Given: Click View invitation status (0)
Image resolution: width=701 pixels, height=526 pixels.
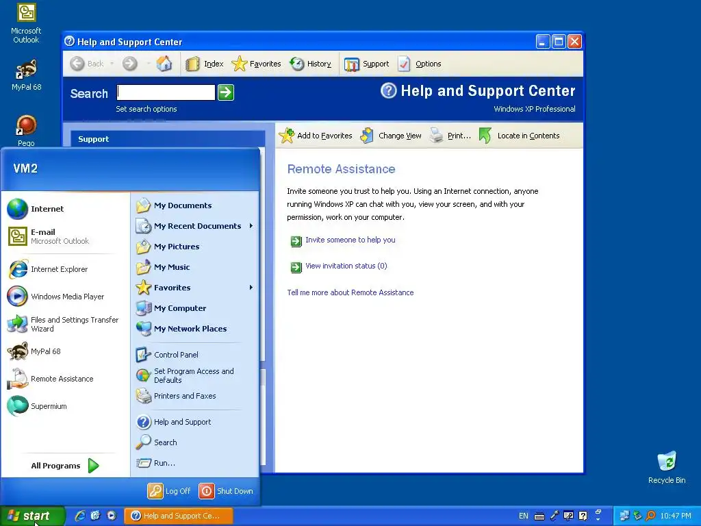Looking at the screenshot, I should tap(346, 266).
